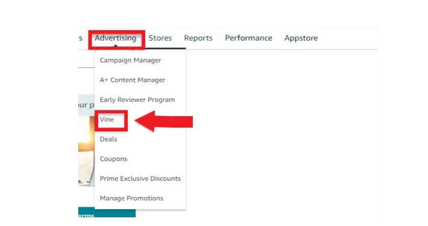The height and width of the screenshot is (226, 428).
Task: Select the Performance menu item
Action: [x=249, y=38]
